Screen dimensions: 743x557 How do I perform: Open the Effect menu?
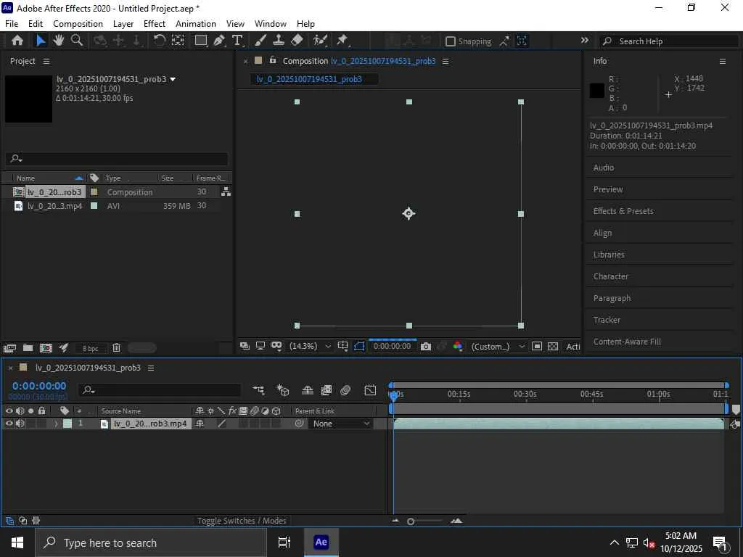pos(155,24)
